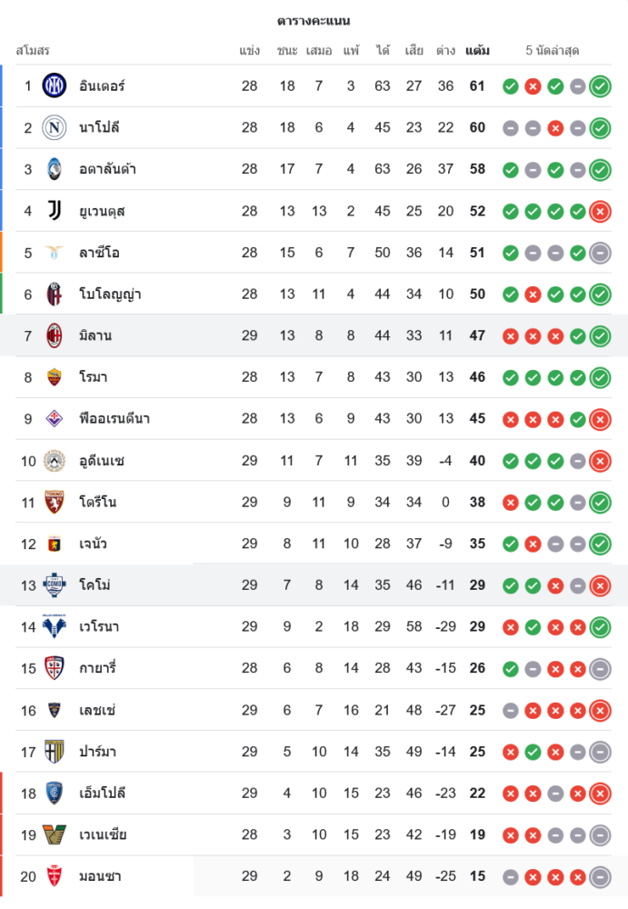Select the Torino club crest

pyautogui.click(x=55, y=502)
